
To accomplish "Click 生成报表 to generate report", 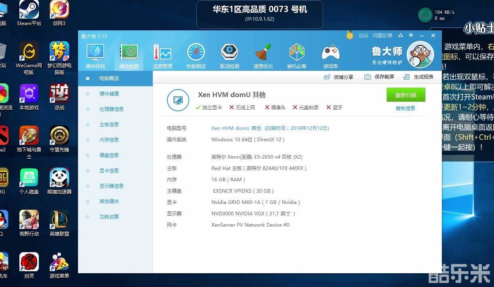I will (419, 77).
